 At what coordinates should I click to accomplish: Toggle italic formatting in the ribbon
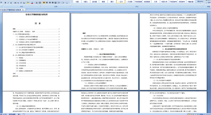click(8, 3)
